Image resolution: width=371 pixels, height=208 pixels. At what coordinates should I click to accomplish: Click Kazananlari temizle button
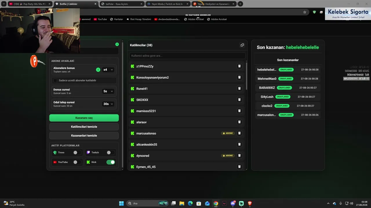point(84,135)
